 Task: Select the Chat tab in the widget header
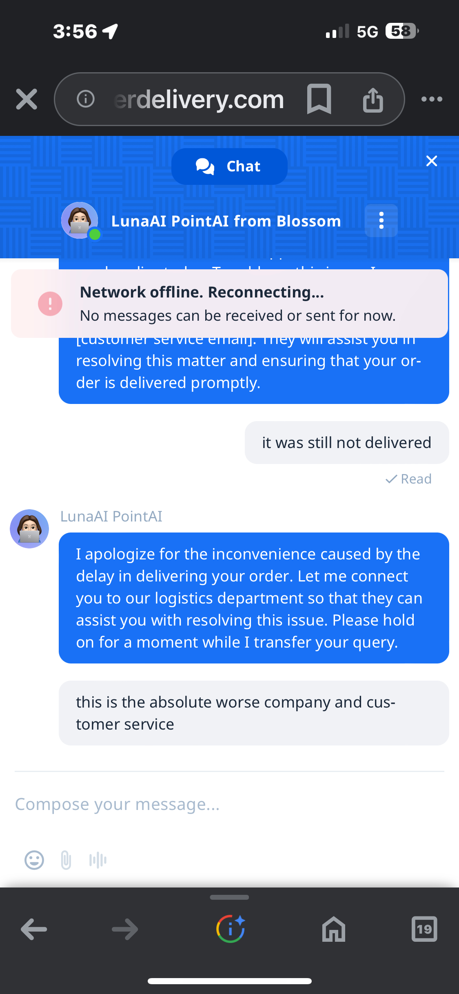pos(229,166)
